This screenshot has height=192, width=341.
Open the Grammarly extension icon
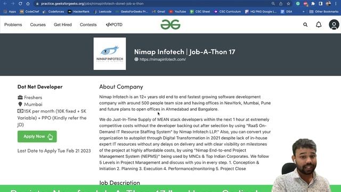pyautogui.click(x=298, y=4)
